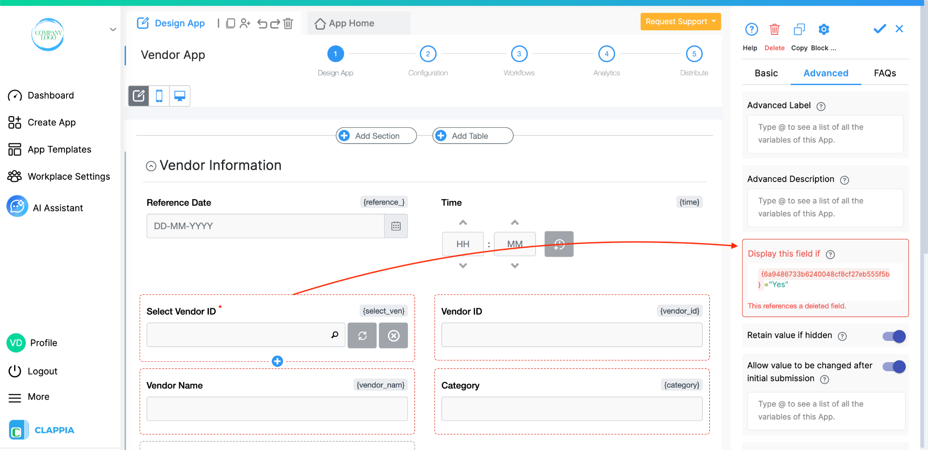928x450 pixels.
Task: Click the add user icon in toolbar
Action: 245,23
